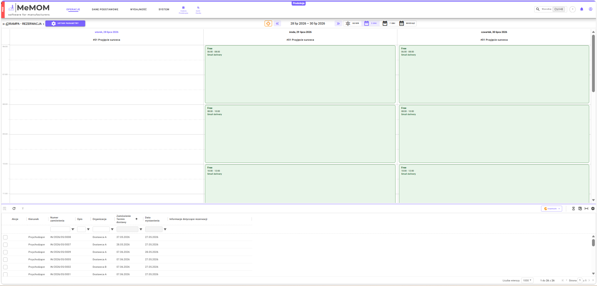597x286 pixels.
Task: Tick the checkbox for order IN/2026/05/0009
Action: [x=5, y=252]
